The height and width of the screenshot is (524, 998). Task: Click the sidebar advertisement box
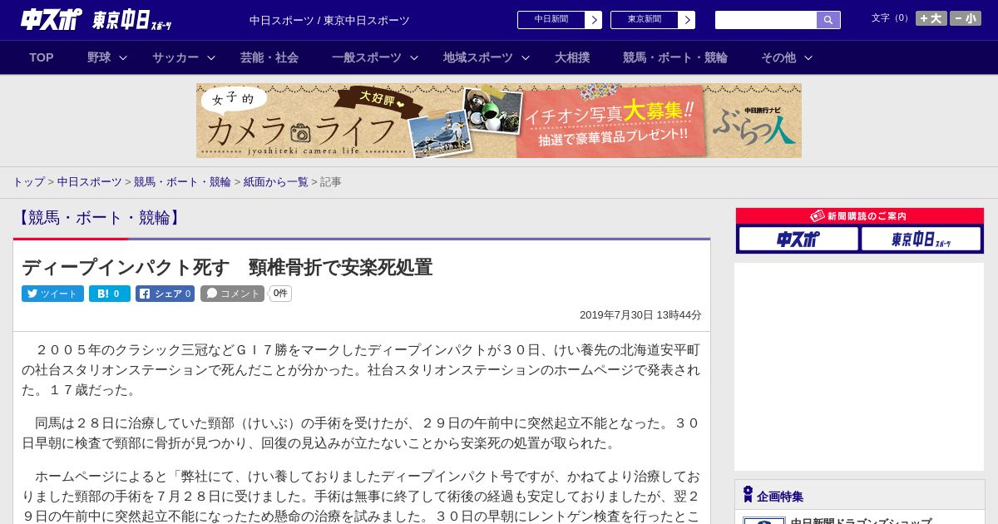coord(859,367)
